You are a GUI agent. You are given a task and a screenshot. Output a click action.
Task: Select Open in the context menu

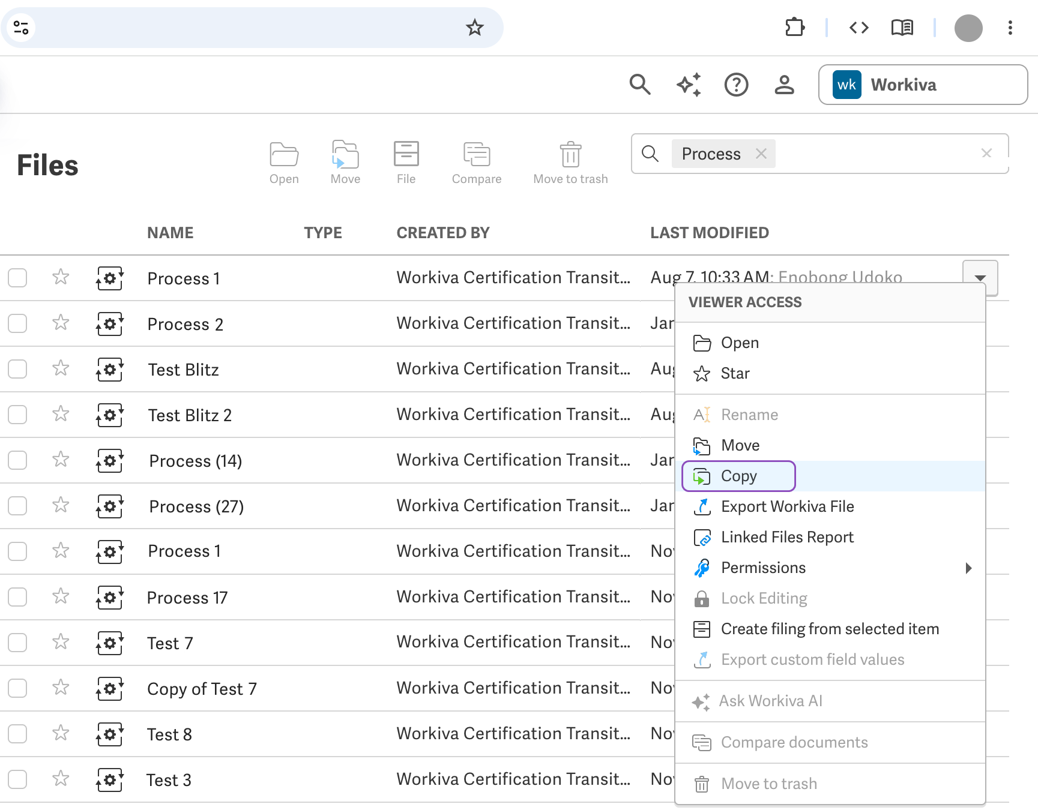coord(830,343)
